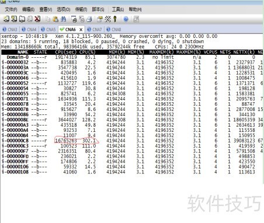Click domain name i-00000108

point(15,172)
